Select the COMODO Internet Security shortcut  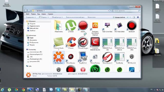[95, 44]
